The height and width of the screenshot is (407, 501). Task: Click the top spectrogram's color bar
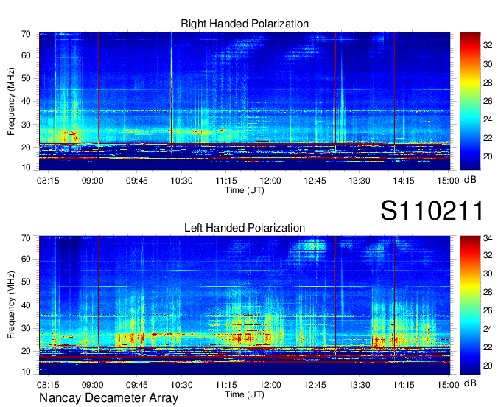(x=470, y=101)
